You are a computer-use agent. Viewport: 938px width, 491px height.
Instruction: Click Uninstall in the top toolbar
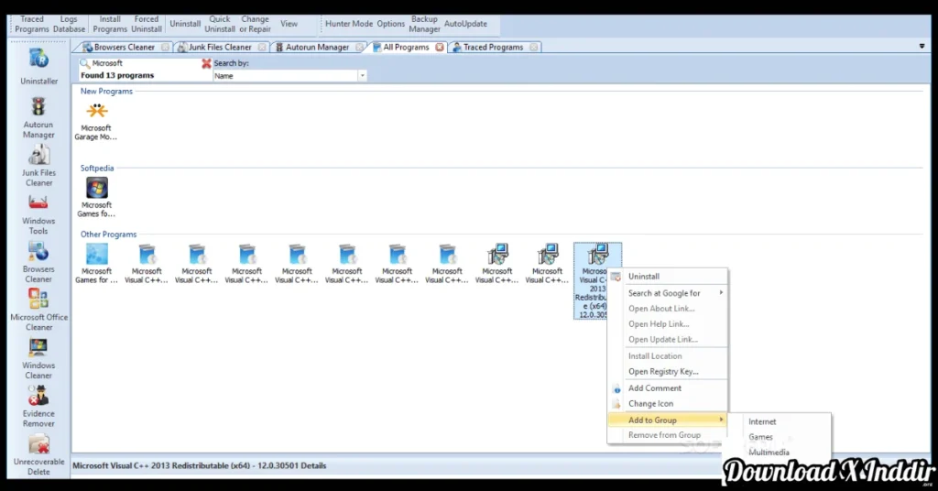185,24
